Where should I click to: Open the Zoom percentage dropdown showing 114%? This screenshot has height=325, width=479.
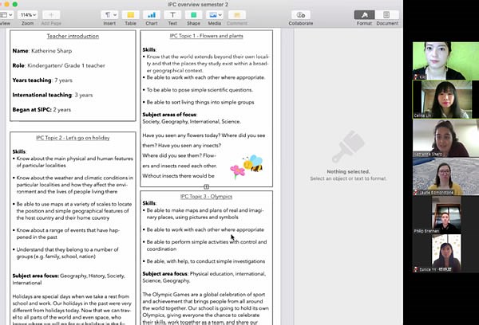[x=27, y=14]
